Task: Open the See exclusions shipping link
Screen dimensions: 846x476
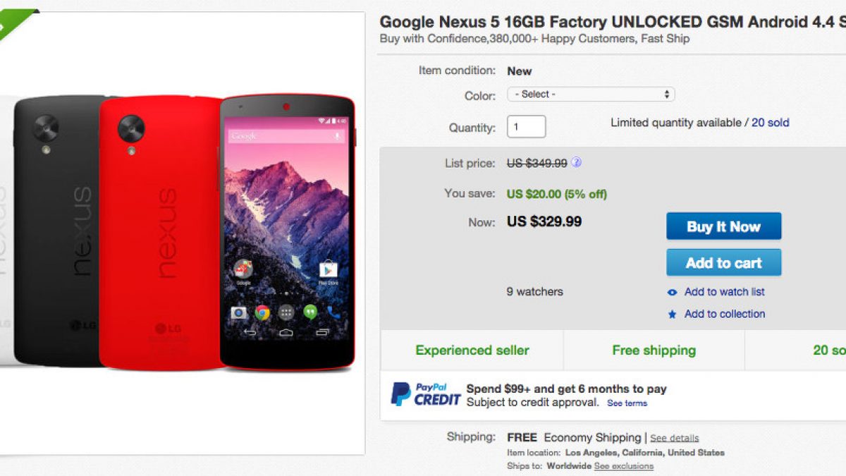Action: coord(623,466)
